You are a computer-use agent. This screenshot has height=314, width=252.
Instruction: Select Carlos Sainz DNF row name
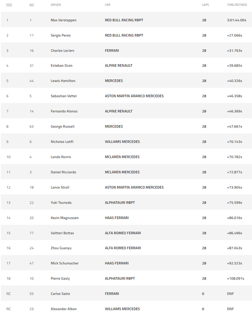click(60, 294)
